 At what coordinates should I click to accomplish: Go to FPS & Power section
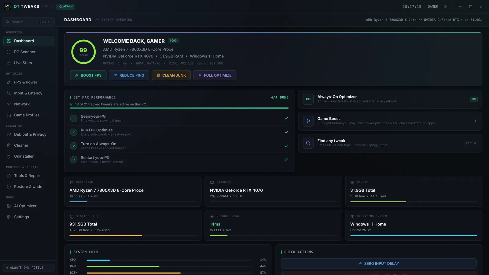[28, 82]
